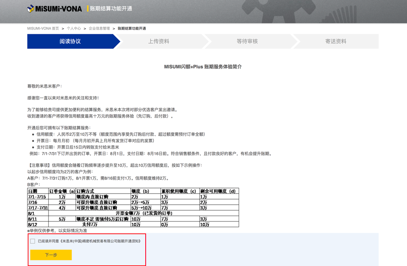Select the 阅读协议 step tab

click(70, 42)
